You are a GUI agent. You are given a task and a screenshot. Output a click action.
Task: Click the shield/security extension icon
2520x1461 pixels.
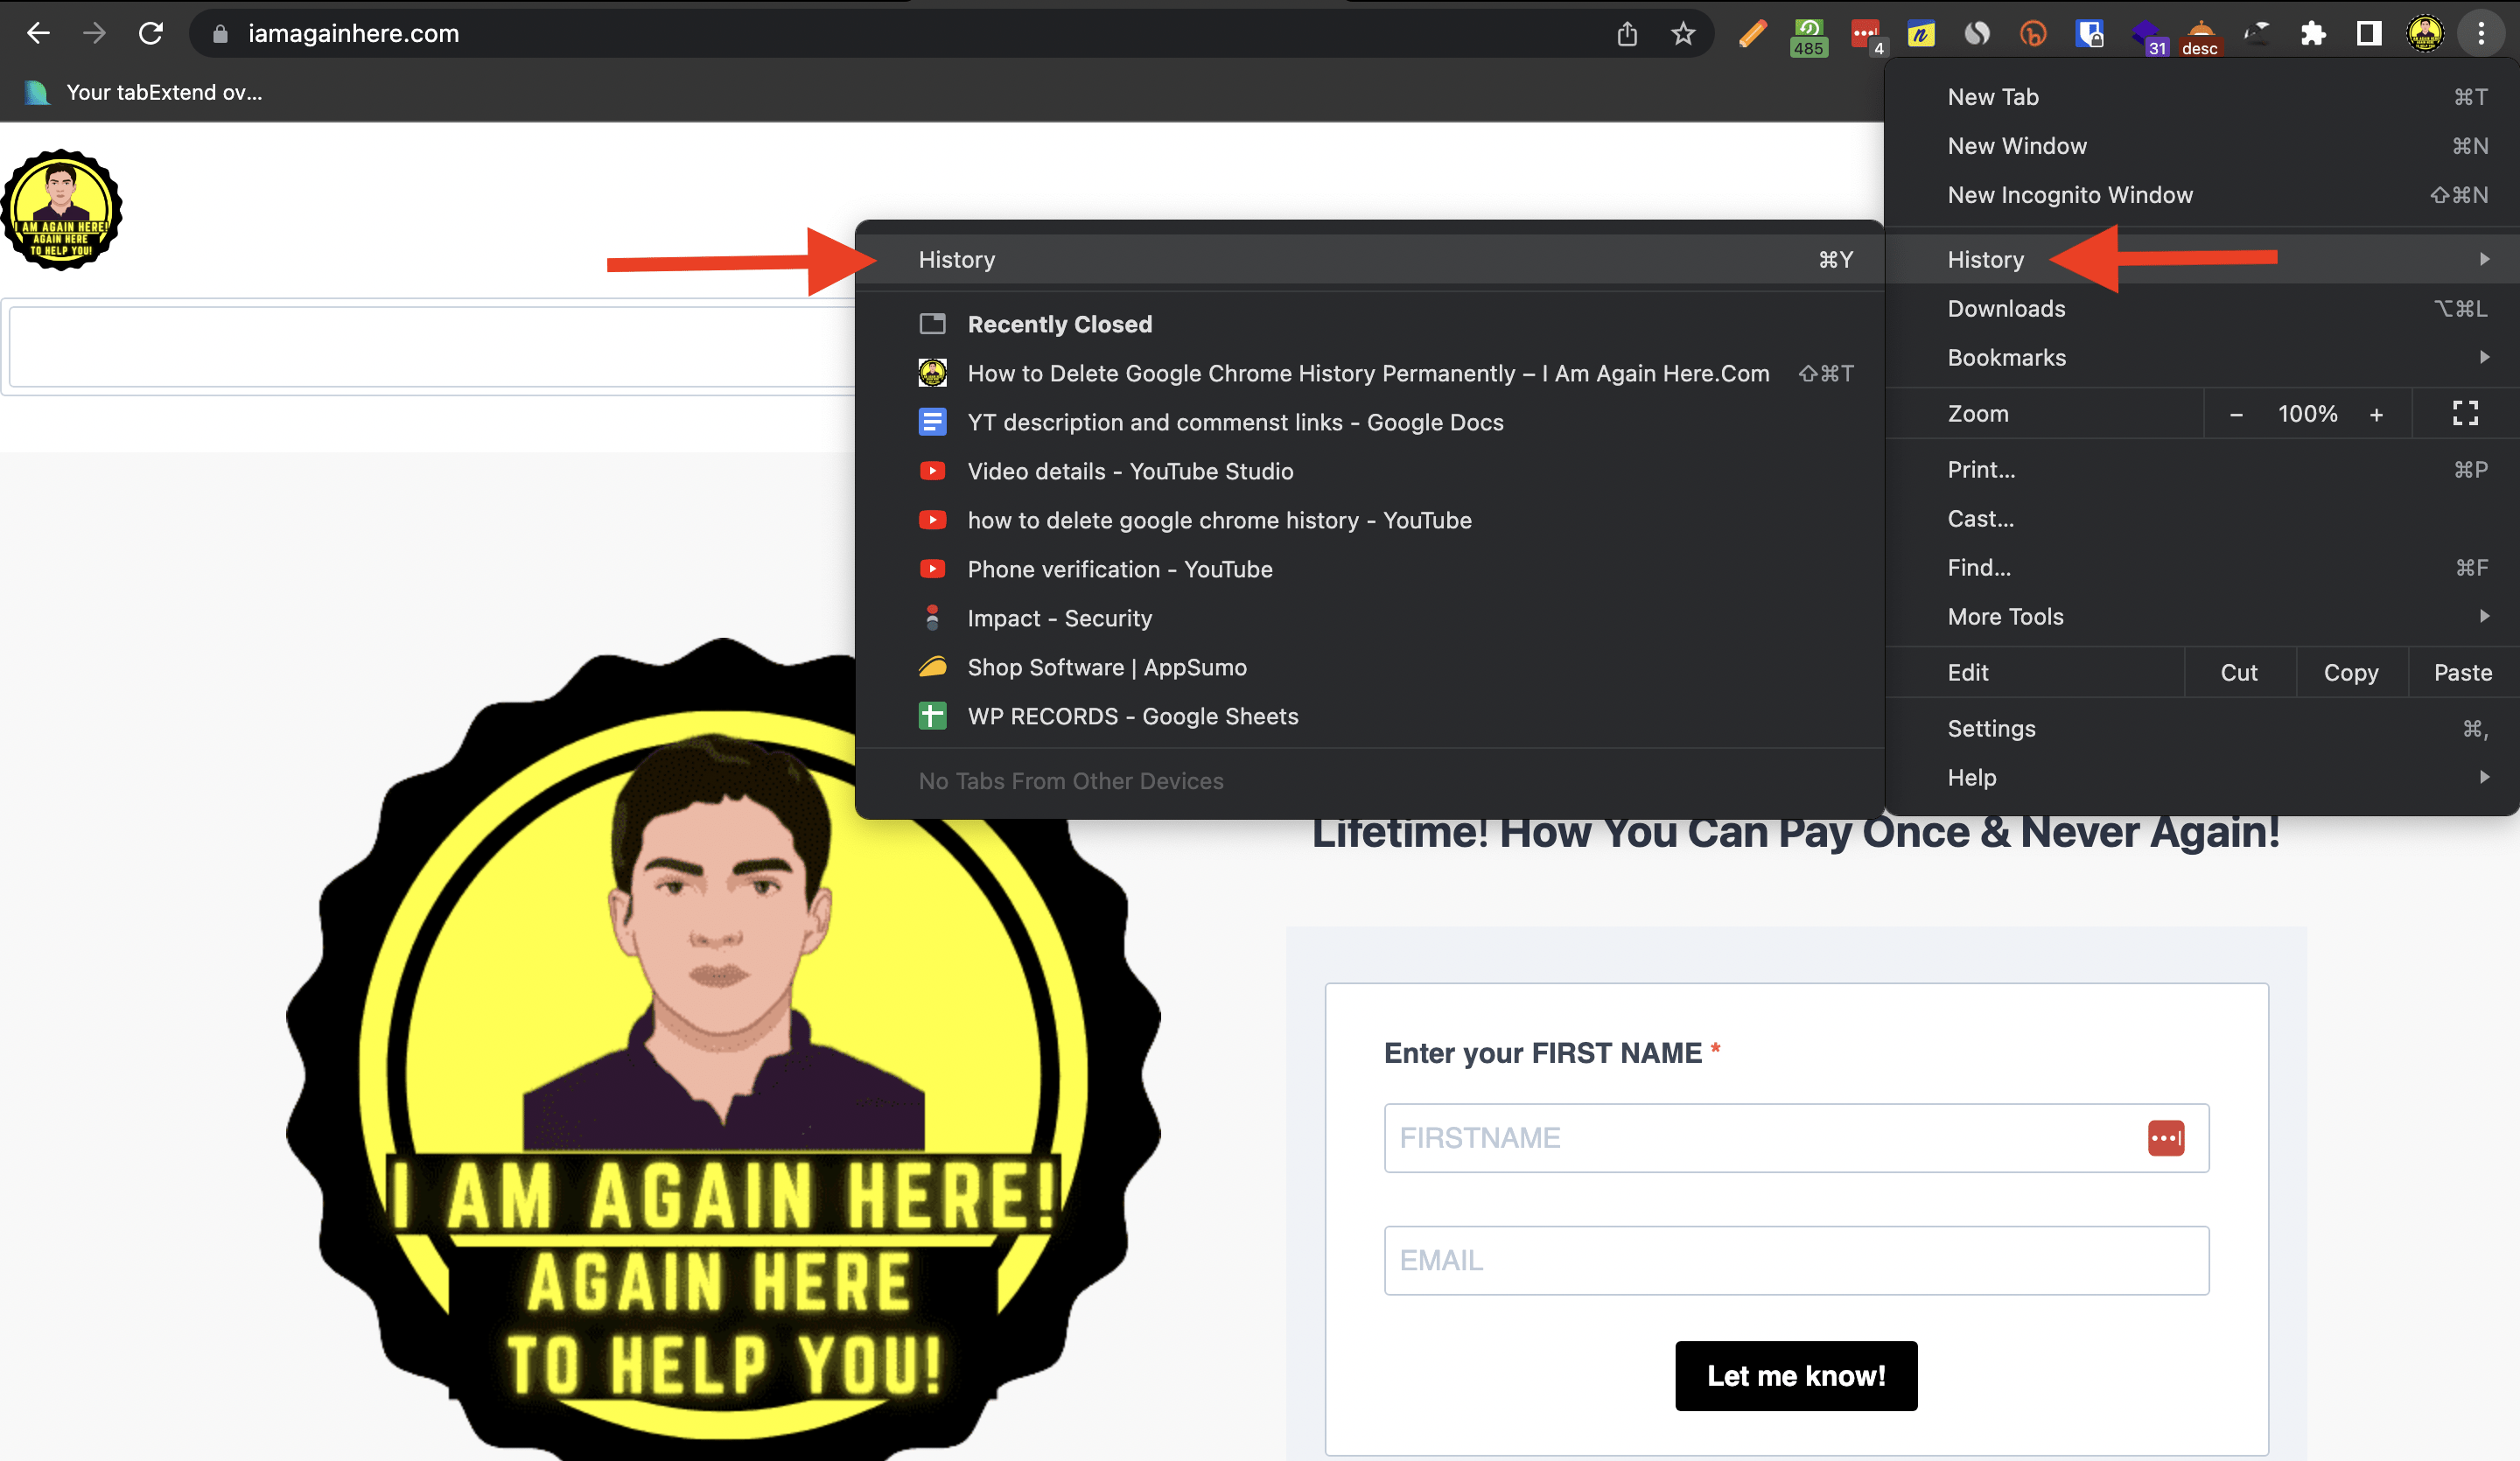pos(2087,31)
